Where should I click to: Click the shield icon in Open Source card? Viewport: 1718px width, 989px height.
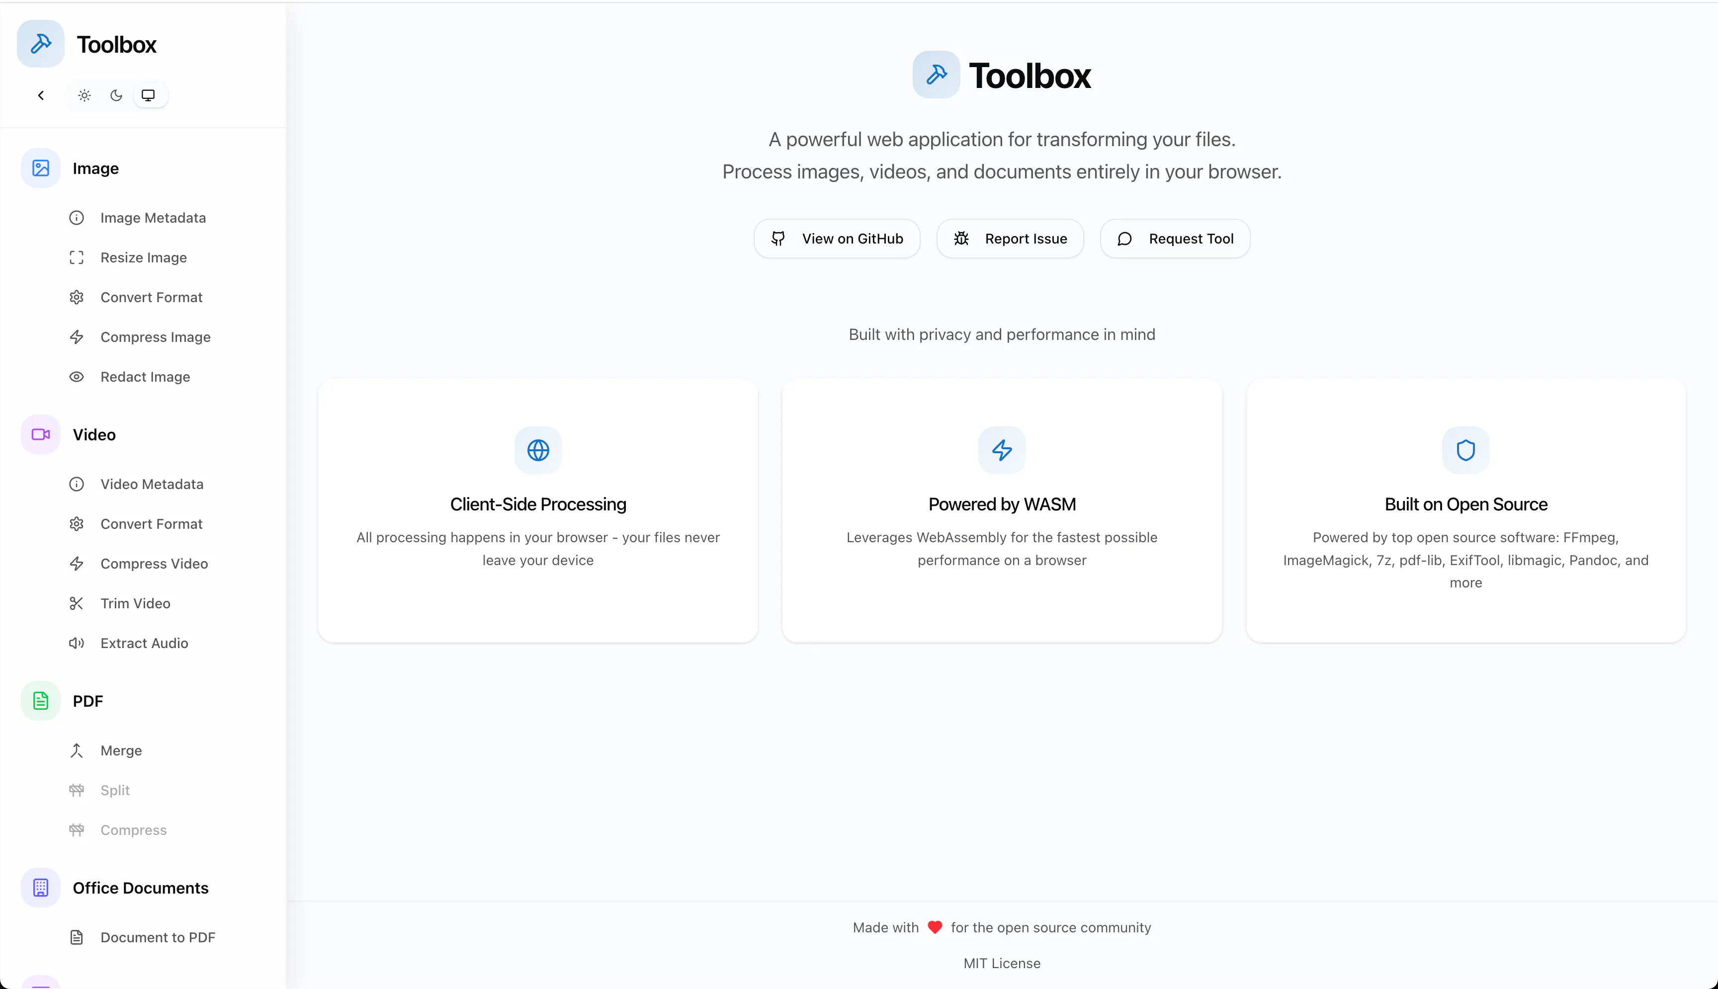click(x=1466, y=450)
